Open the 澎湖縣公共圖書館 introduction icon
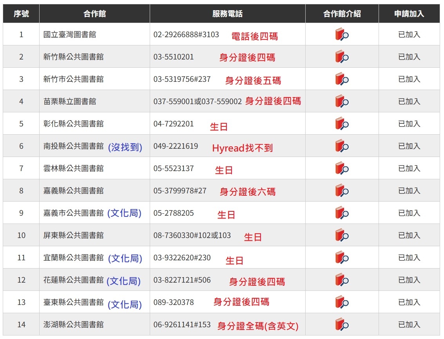Image resolution: width=444 pixels, height=339 pixels. click(342, 325)
